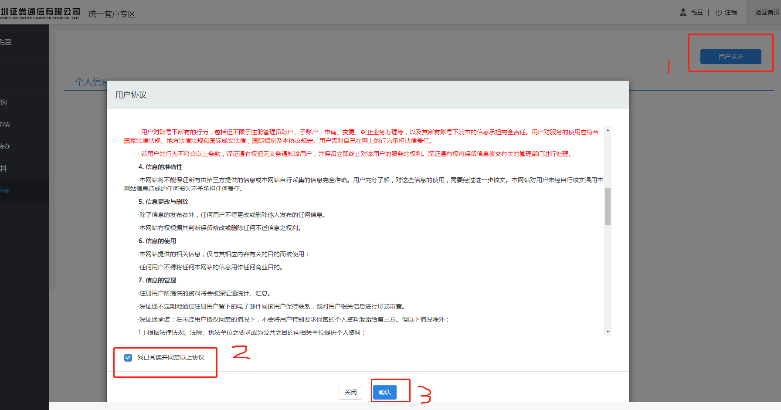Click username 毛豆 in top bar
Viewport: 781px width, 410px height.
[697, 13]
